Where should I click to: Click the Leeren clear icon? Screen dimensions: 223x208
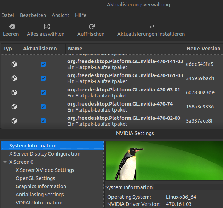click(11, 27)
